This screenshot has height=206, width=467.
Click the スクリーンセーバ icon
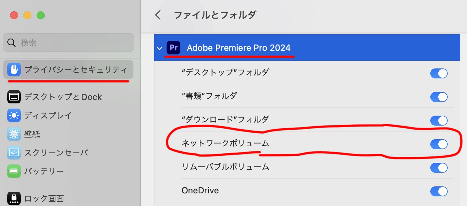click(14, 153)
